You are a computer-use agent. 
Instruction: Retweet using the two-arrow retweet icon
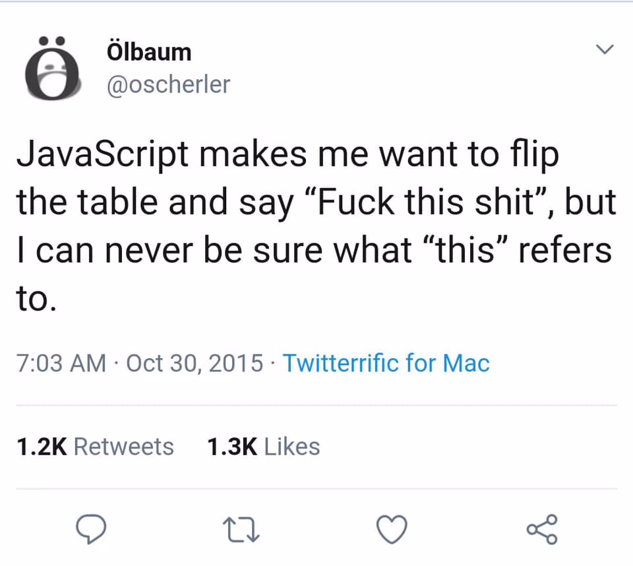point(241,529)
